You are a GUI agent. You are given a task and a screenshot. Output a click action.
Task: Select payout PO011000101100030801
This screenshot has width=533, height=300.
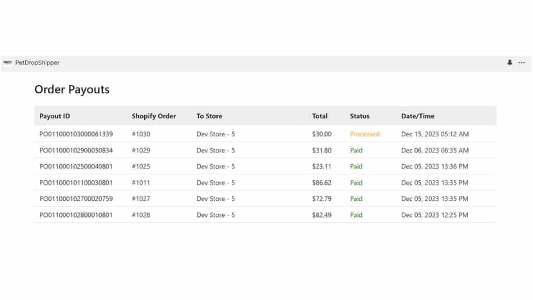pyautogui.click(x=76, y=183)
